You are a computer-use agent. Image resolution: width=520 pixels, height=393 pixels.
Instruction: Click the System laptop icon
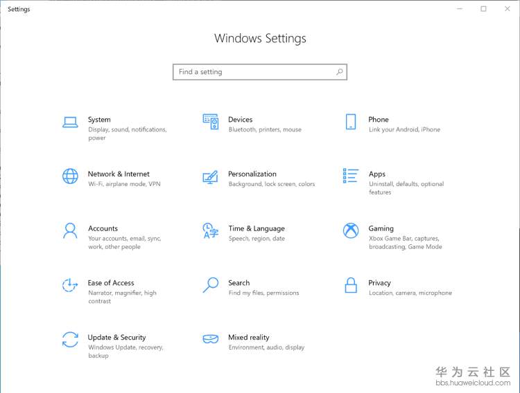coord(70,122)
